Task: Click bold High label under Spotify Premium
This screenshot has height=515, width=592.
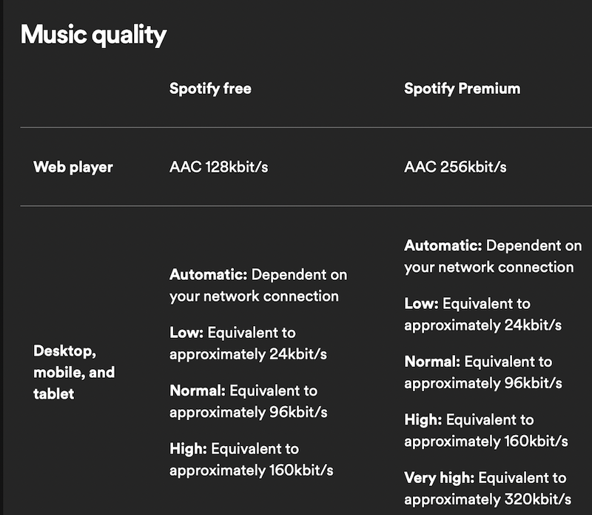Action: pos(423,420)
